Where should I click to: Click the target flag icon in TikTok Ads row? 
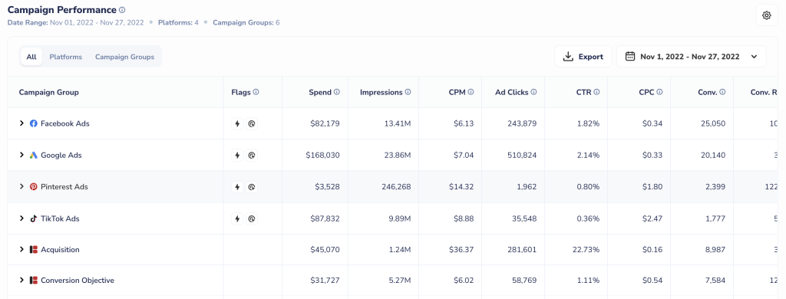click(x=252, y=219)
